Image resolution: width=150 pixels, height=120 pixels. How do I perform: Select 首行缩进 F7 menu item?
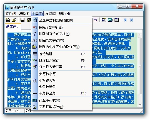(x=62, y=54)
